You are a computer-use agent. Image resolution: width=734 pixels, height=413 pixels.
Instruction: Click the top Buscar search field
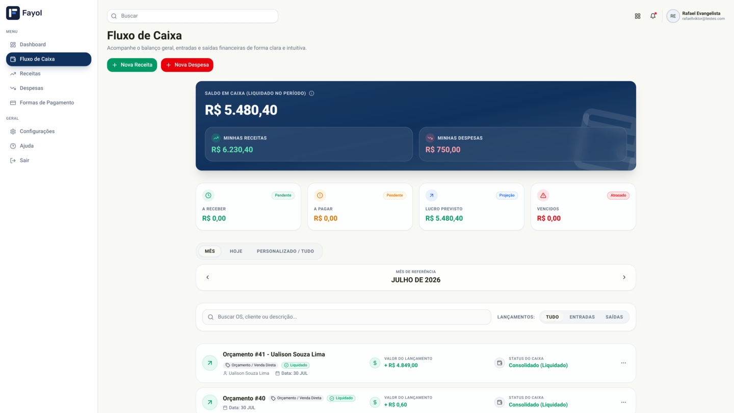pyautogui.click(x=193, y=16)
